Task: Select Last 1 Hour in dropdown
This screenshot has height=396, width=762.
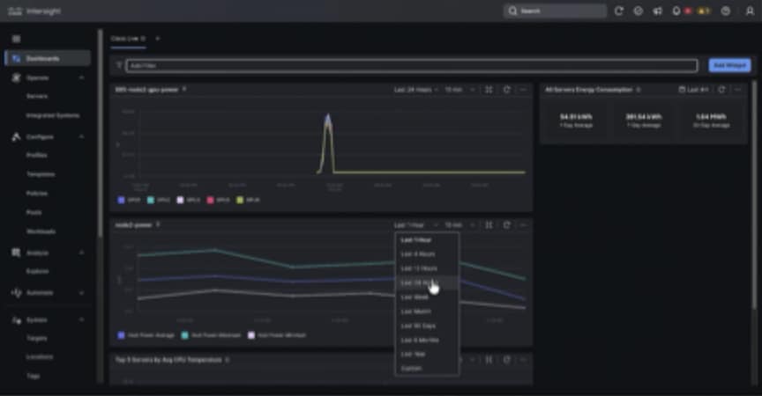Action: point(427,240)
